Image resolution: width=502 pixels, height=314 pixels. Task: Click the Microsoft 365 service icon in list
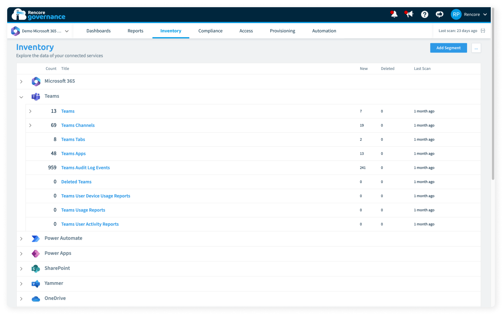[36, 81]
